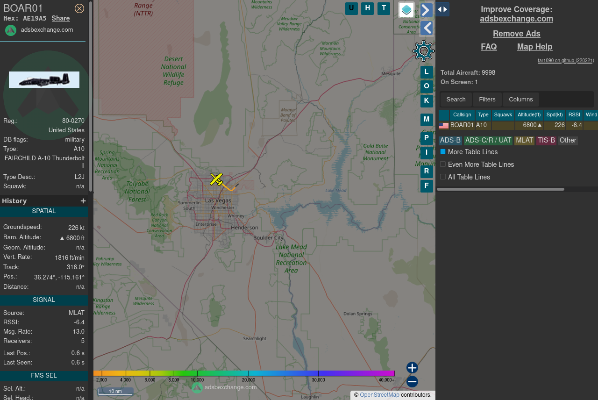
Task: Click the 226 speed cell in table
Action: [x=555, y=125]
